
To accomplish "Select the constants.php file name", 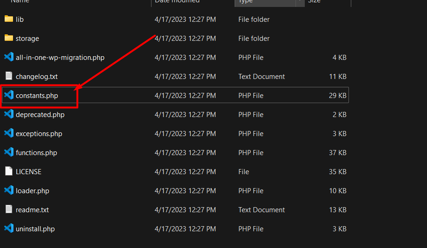I will [37, 95].
